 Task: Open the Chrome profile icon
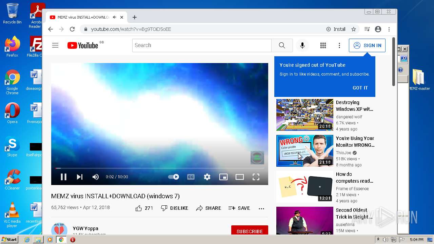pyautogui.click(x=378, y=29)
